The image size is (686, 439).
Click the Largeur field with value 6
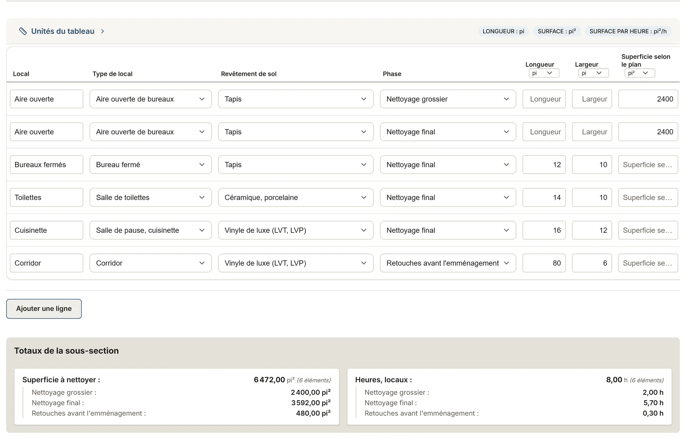coord(592,263)
